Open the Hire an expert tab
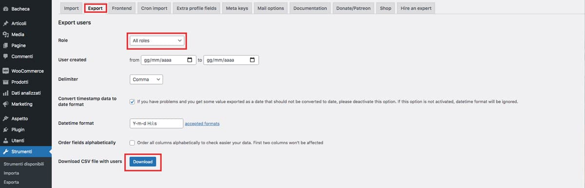The width and height of the screenshot is (585, 188). [416, 8]
